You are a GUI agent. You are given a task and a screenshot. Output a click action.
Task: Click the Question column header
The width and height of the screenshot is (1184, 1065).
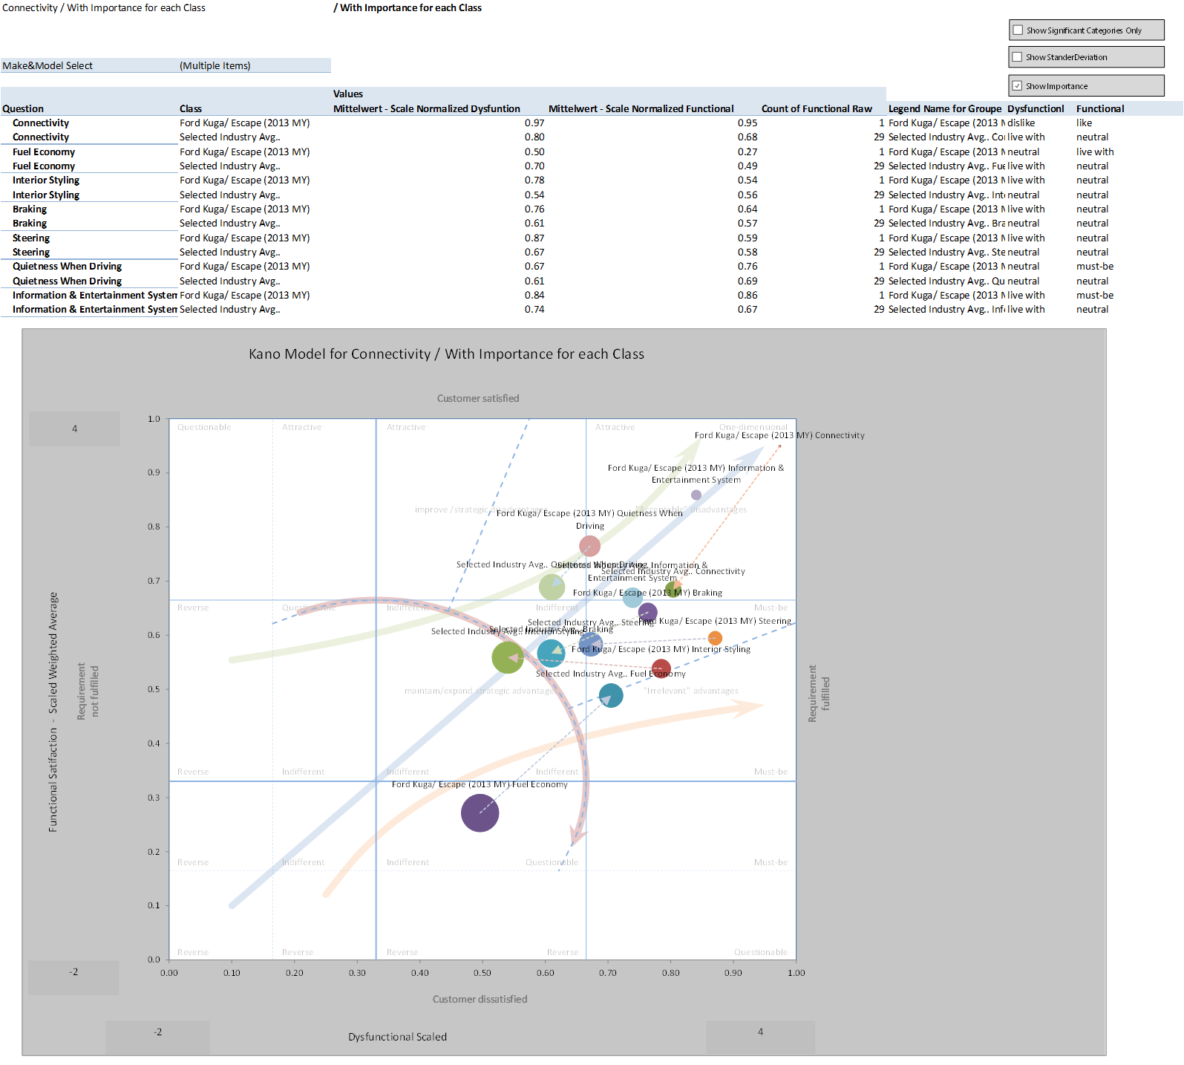(x=23, y=109)
